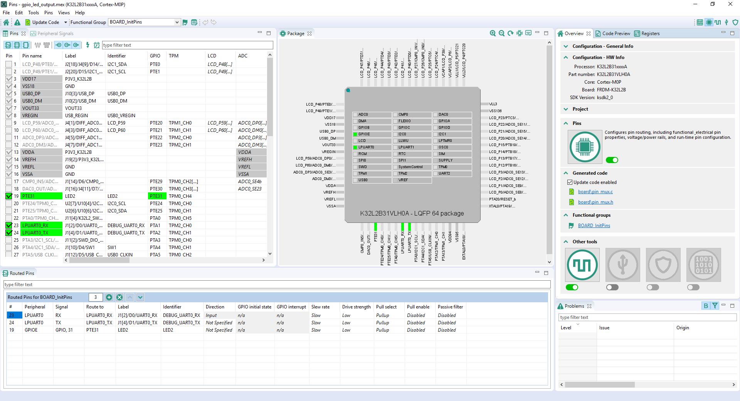
Task: Rotate the package diagram
Action: coord(510,34)
